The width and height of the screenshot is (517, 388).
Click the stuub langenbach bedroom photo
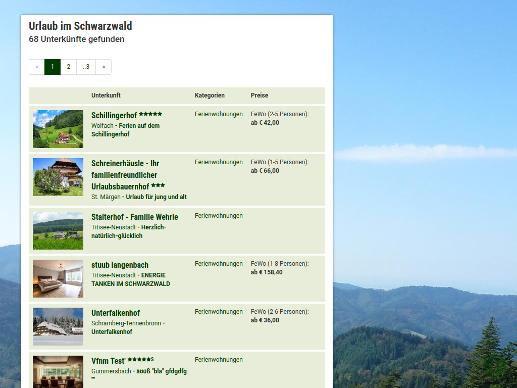(58, 278)
